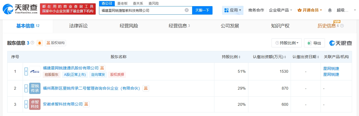
Task: Switch to the 知识产权 tab
Action: tap(280, 26)
